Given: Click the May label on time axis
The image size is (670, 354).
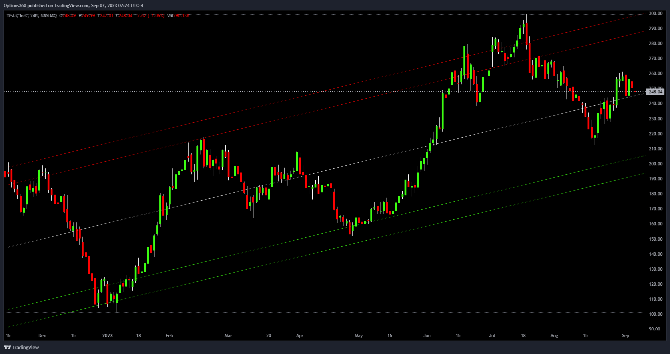Looking at the screenshot, I should click(359, 336).
